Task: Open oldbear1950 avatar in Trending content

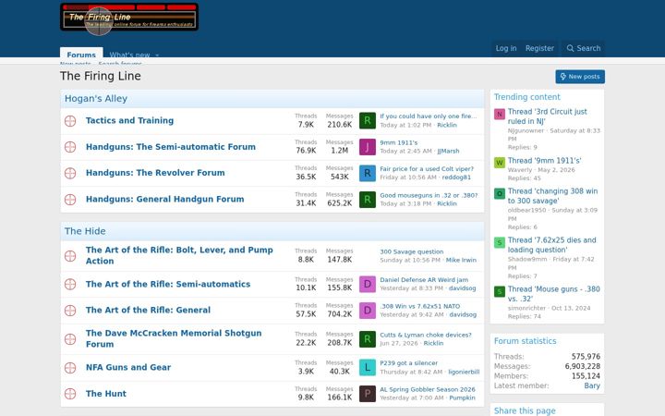Action: [x=500, y=193]
